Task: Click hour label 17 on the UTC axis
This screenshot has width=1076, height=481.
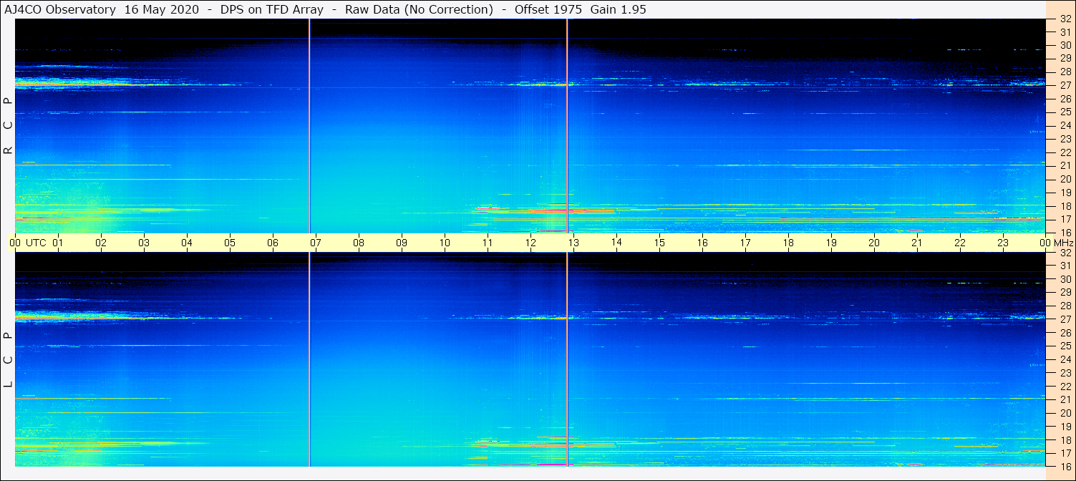Action: (x=745, y=243)
